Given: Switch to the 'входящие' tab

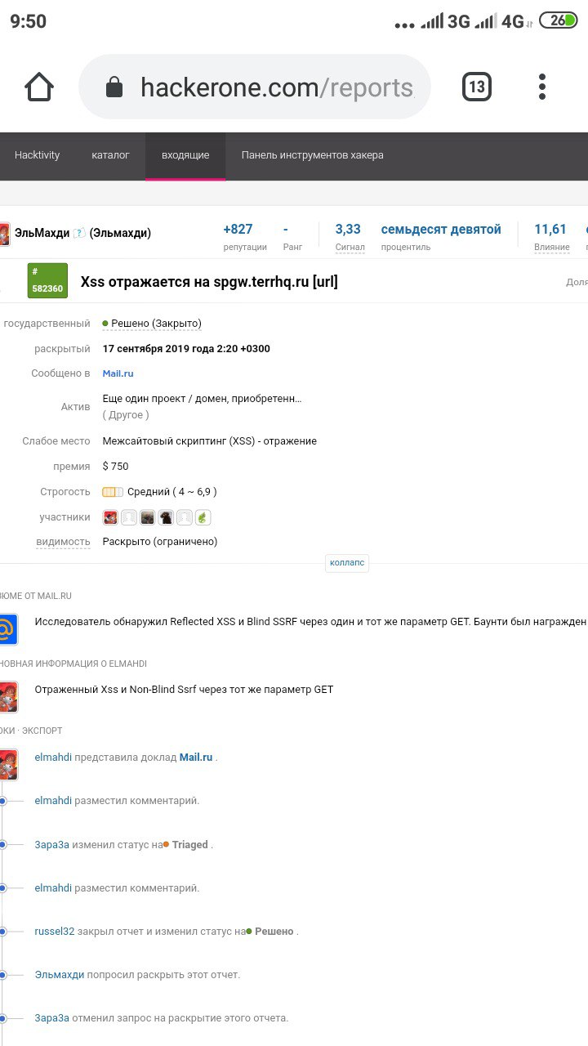Looking at the screenshot, I should point(185,155).
